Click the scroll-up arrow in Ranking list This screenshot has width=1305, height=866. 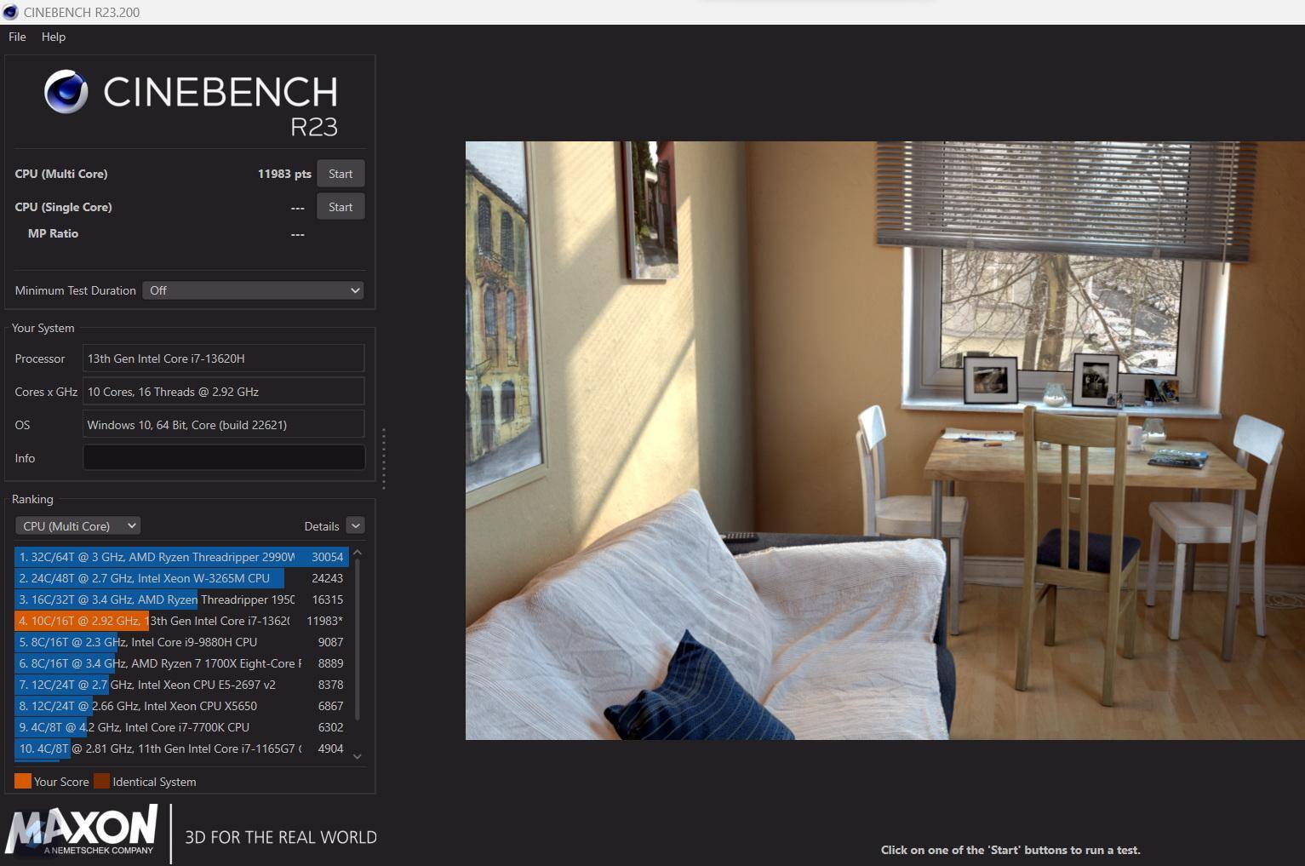tap(358, 553)
